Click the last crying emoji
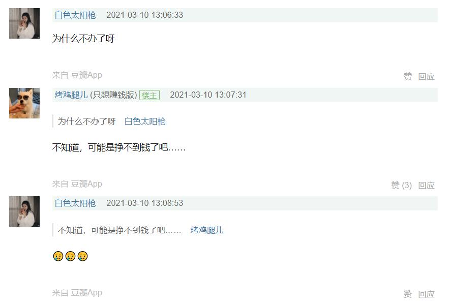450x304 pixels. 83,256
